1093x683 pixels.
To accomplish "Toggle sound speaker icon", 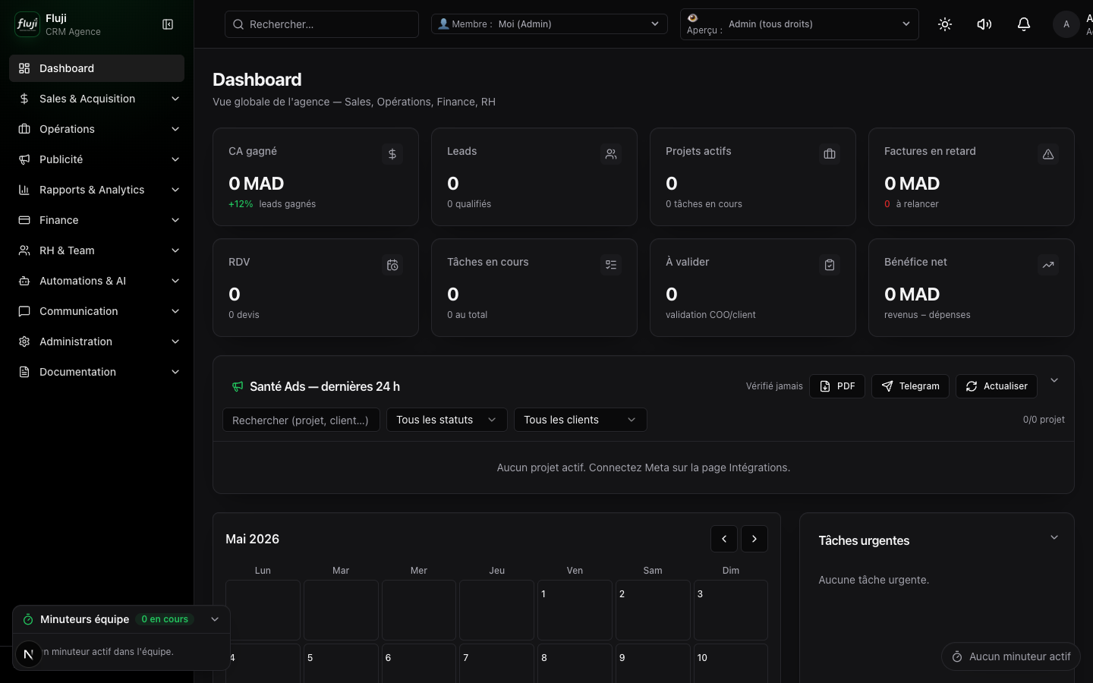I will (984, 24).
